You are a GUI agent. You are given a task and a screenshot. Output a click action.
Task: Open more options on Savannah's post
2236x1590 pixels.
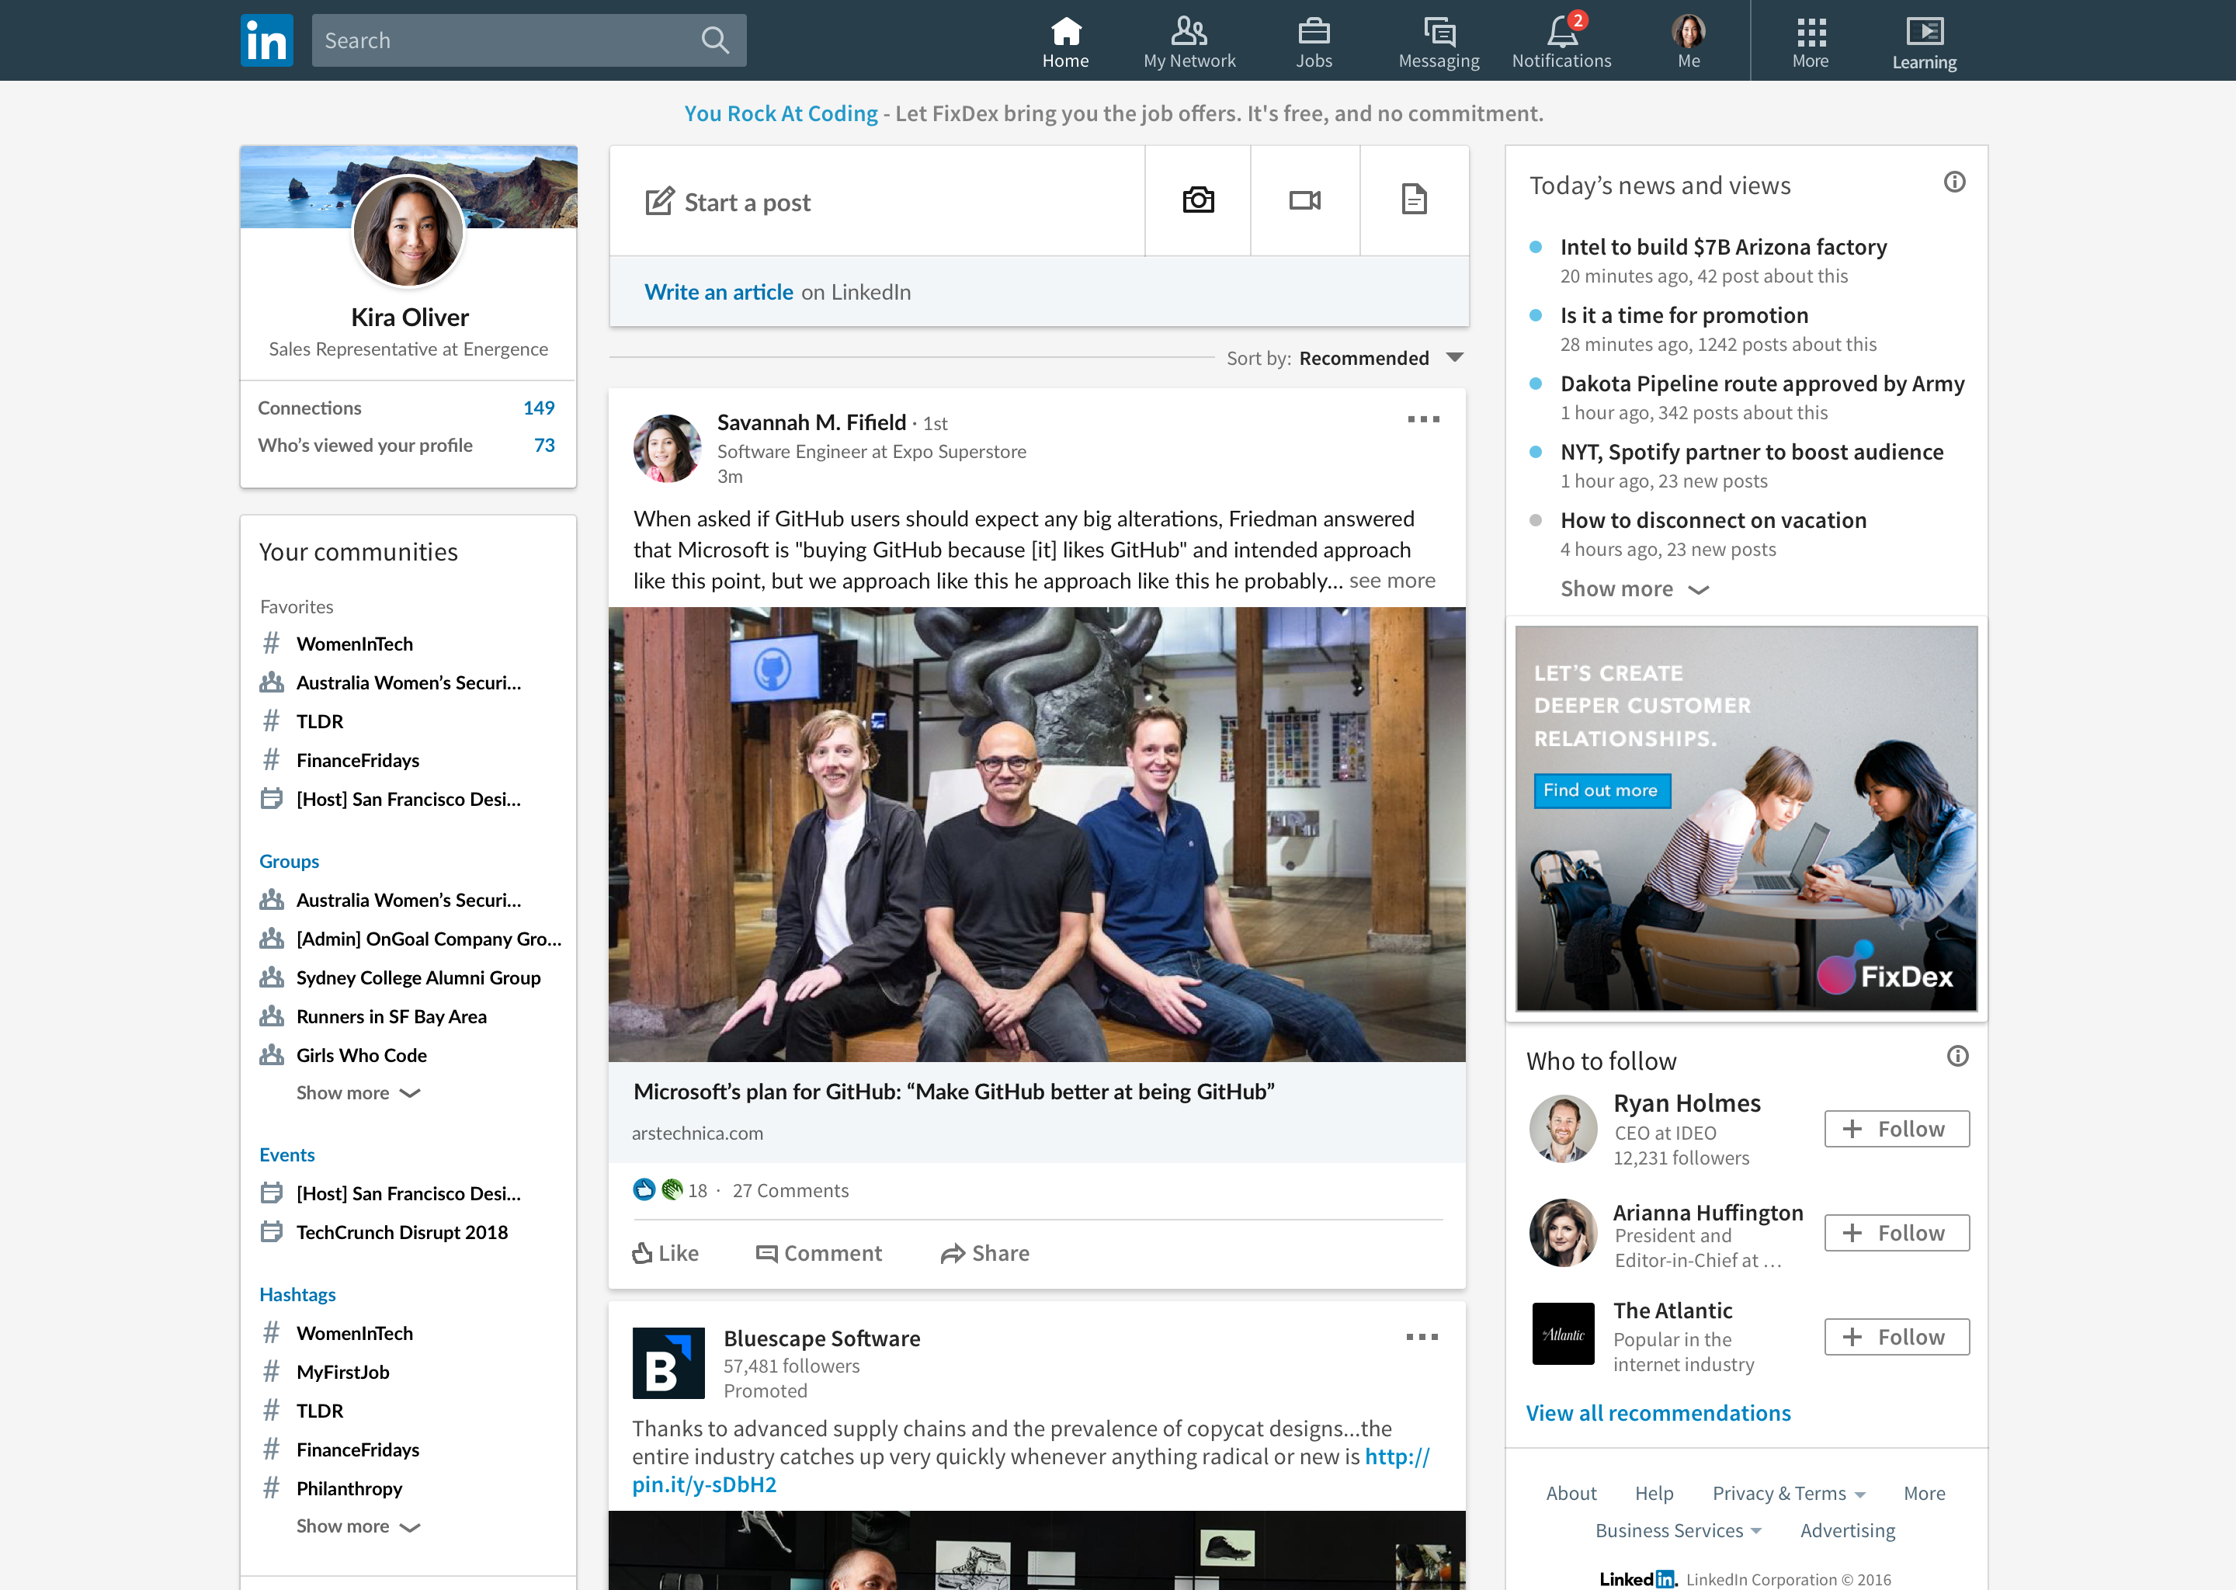[1425, 419]
